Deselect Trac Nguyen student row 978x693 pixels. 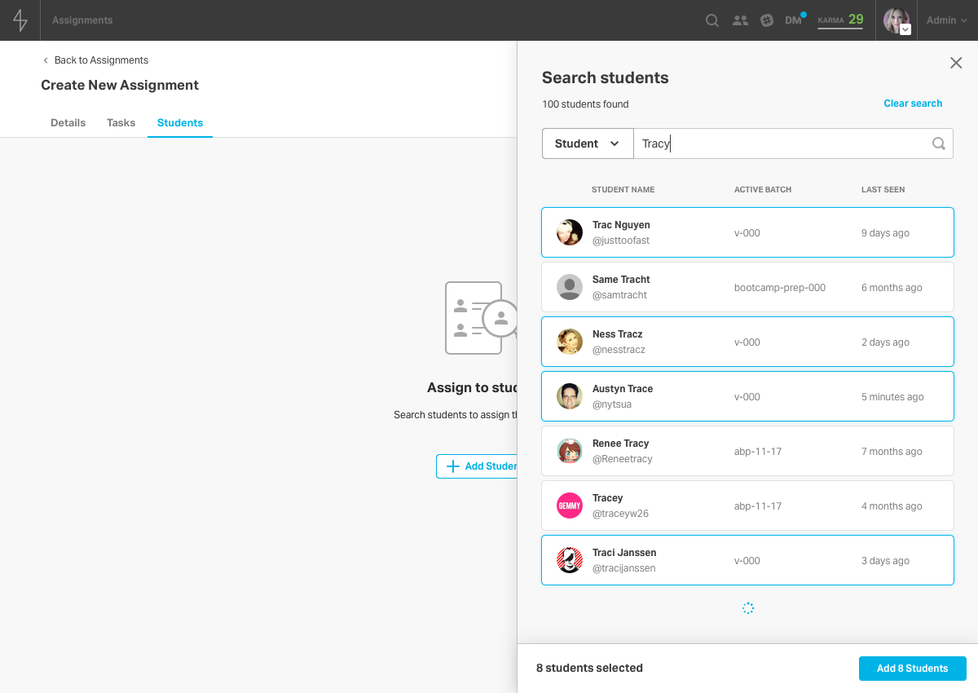pyautogui.click(x=747, y=232)
